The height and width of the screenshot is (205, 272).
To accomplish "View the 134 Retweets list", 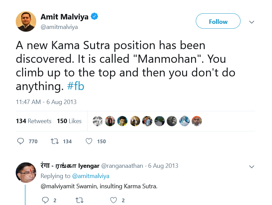I will [x=33, y=121].
